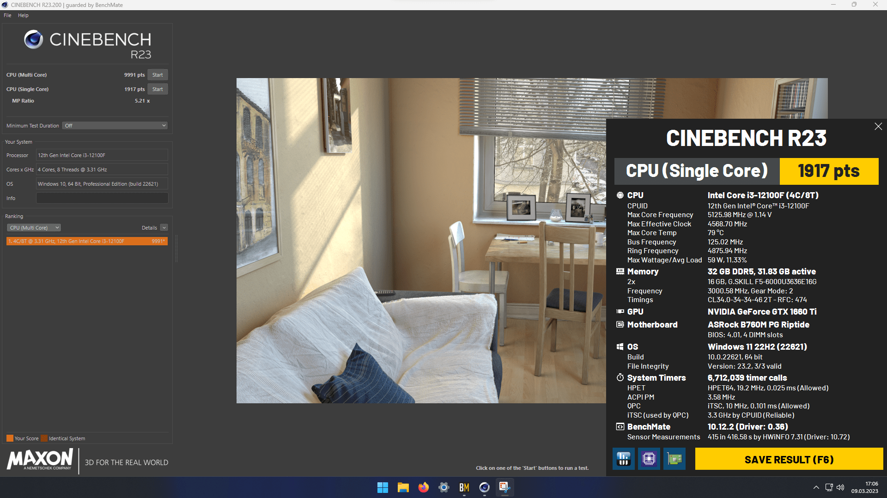The height and width of the screenshot is (498, 887).
Task: Launch Firefox from the taskbar
Action: (423, 487)
